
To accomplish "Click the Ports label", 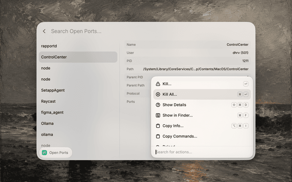I will [x=130, y=102].
